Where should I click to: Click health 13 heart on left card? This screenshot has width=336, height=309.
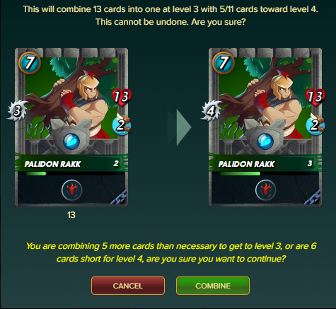tap(122, 97)
